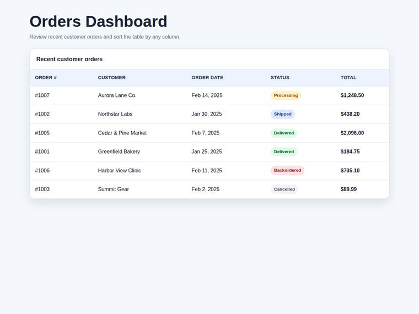Sort table by Customer column header
419x314 pixels.
coord(112,78)
